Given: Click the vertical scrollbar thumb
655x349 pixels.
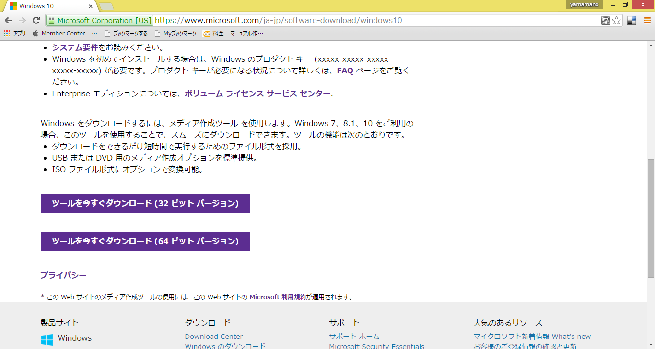Looking at the screenshot, I should (x=651, y=218).
